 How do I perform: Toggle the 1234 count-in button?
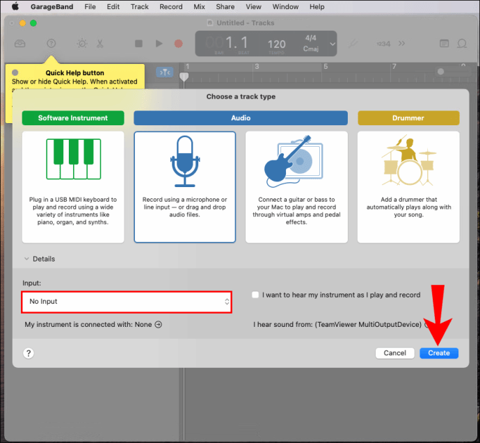point(383,44)
